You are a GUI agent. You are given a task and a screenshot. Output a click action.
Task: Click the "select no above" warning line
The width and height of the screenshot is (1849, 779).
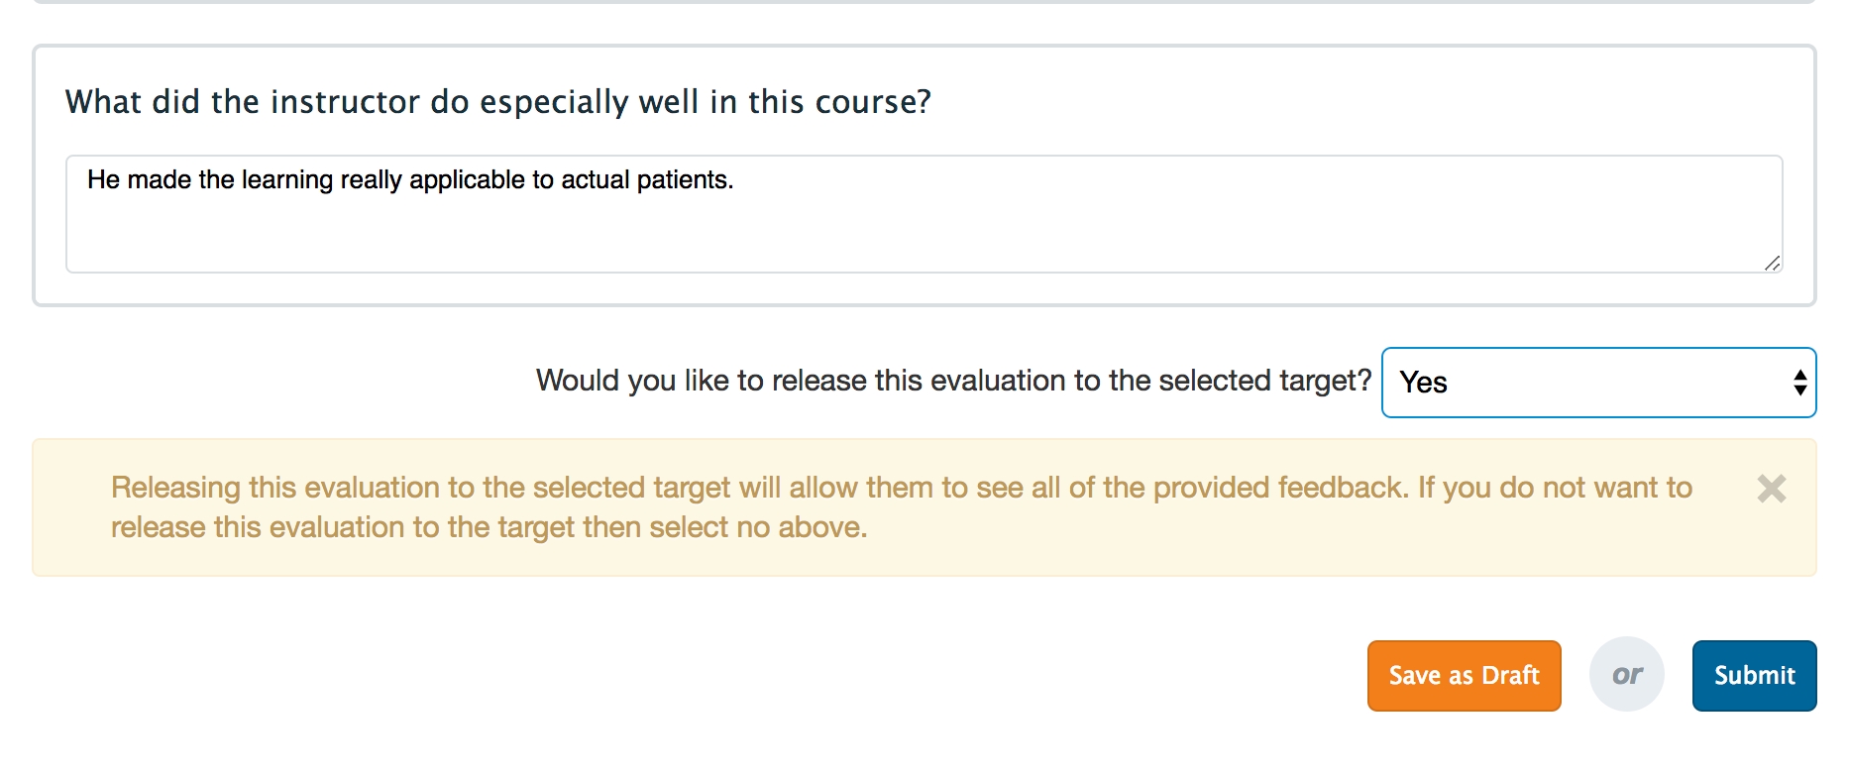pos(489,527)
